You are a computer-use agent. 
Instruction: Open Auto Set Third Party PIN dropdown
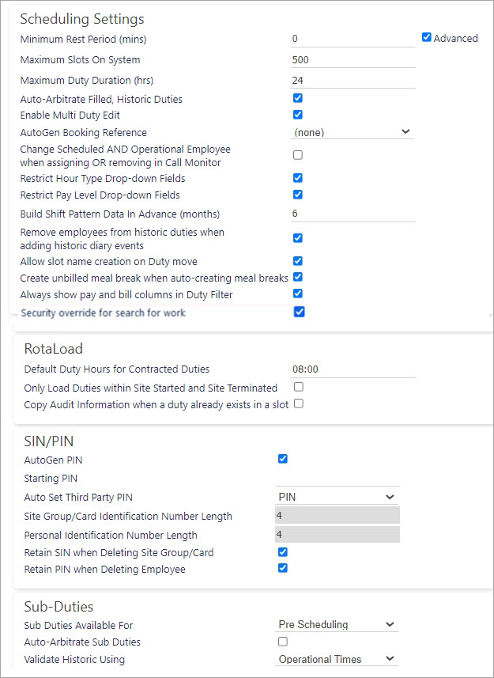(x=337, y=498)
